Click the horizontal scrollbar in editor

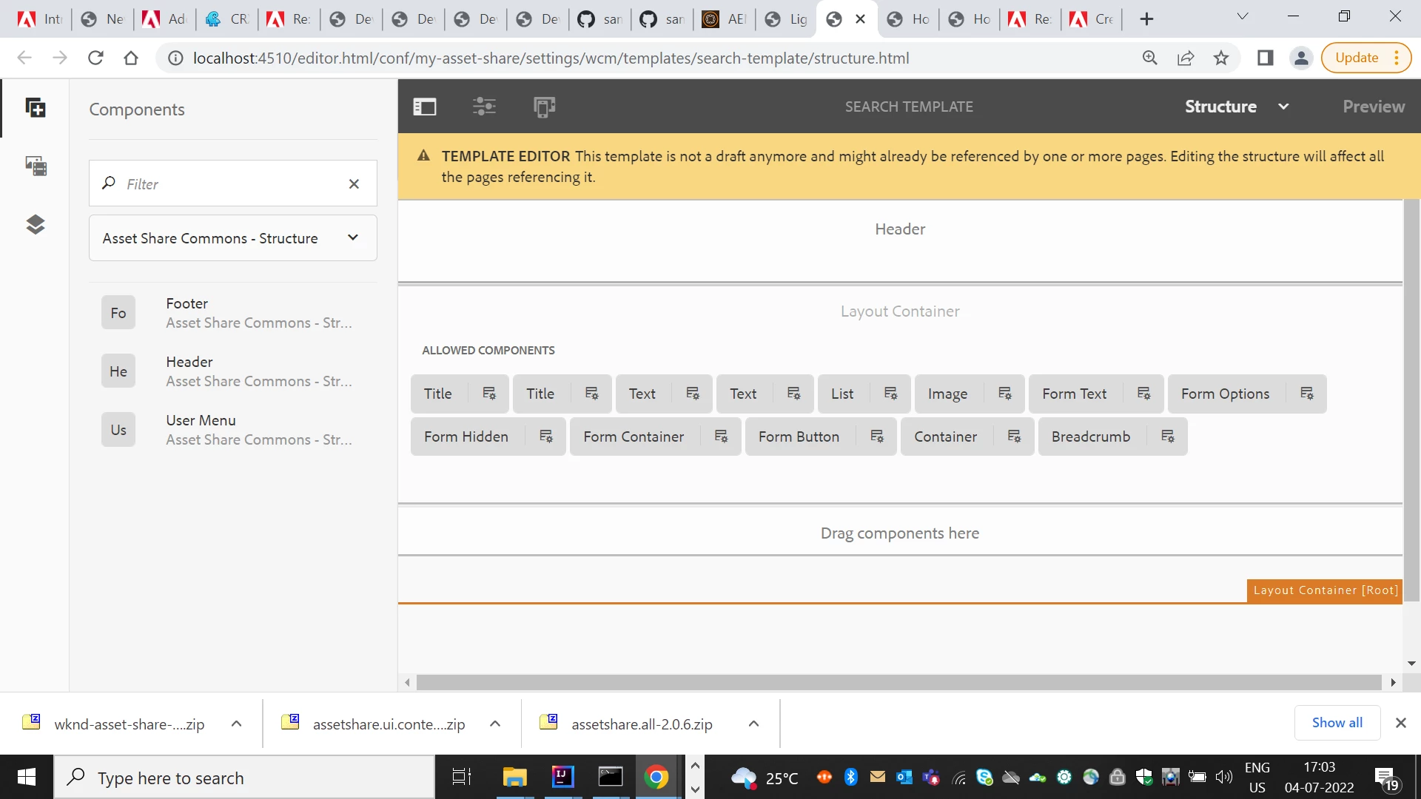(x=898, y=682)
